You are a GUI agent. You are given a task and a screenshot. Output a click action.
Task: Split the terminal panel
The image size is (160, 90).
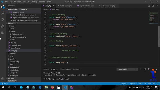(x=145, y=69)
